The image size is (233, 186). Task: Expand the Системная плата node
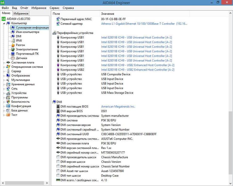click(x=4, y=63)
